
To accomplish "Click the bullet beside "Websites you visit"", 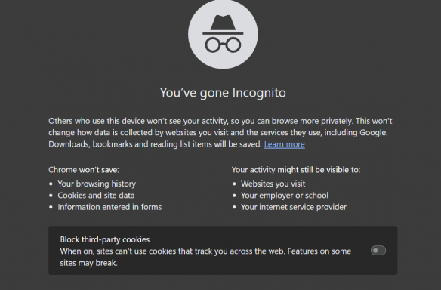I will 234,184.
